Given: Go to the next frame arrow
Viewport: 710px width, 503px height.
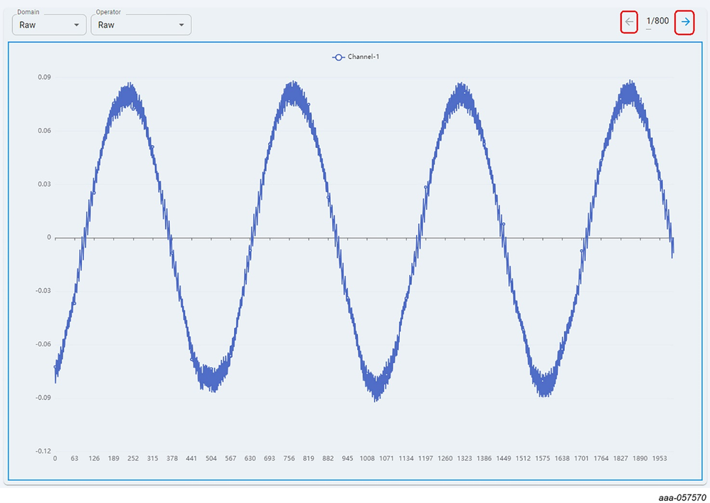Looking at the screenshot, I should [684, 22].
